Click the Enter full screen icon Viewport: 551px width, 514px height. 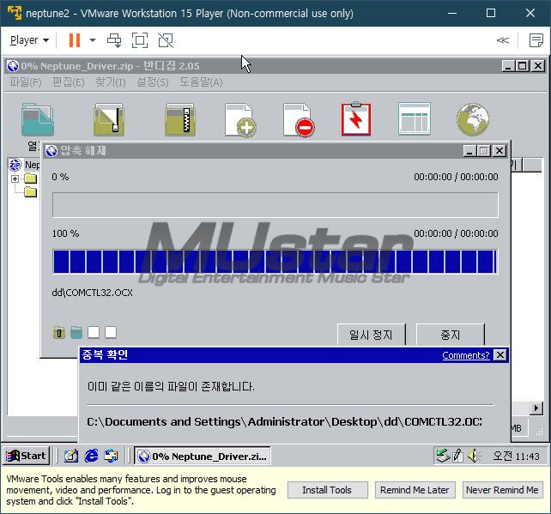pyautogui.click(x=140, y=40)
